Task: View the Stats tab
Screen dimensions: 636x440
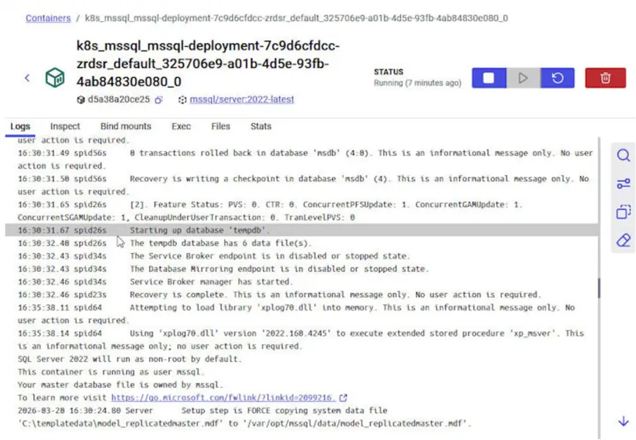Action: 261,126
